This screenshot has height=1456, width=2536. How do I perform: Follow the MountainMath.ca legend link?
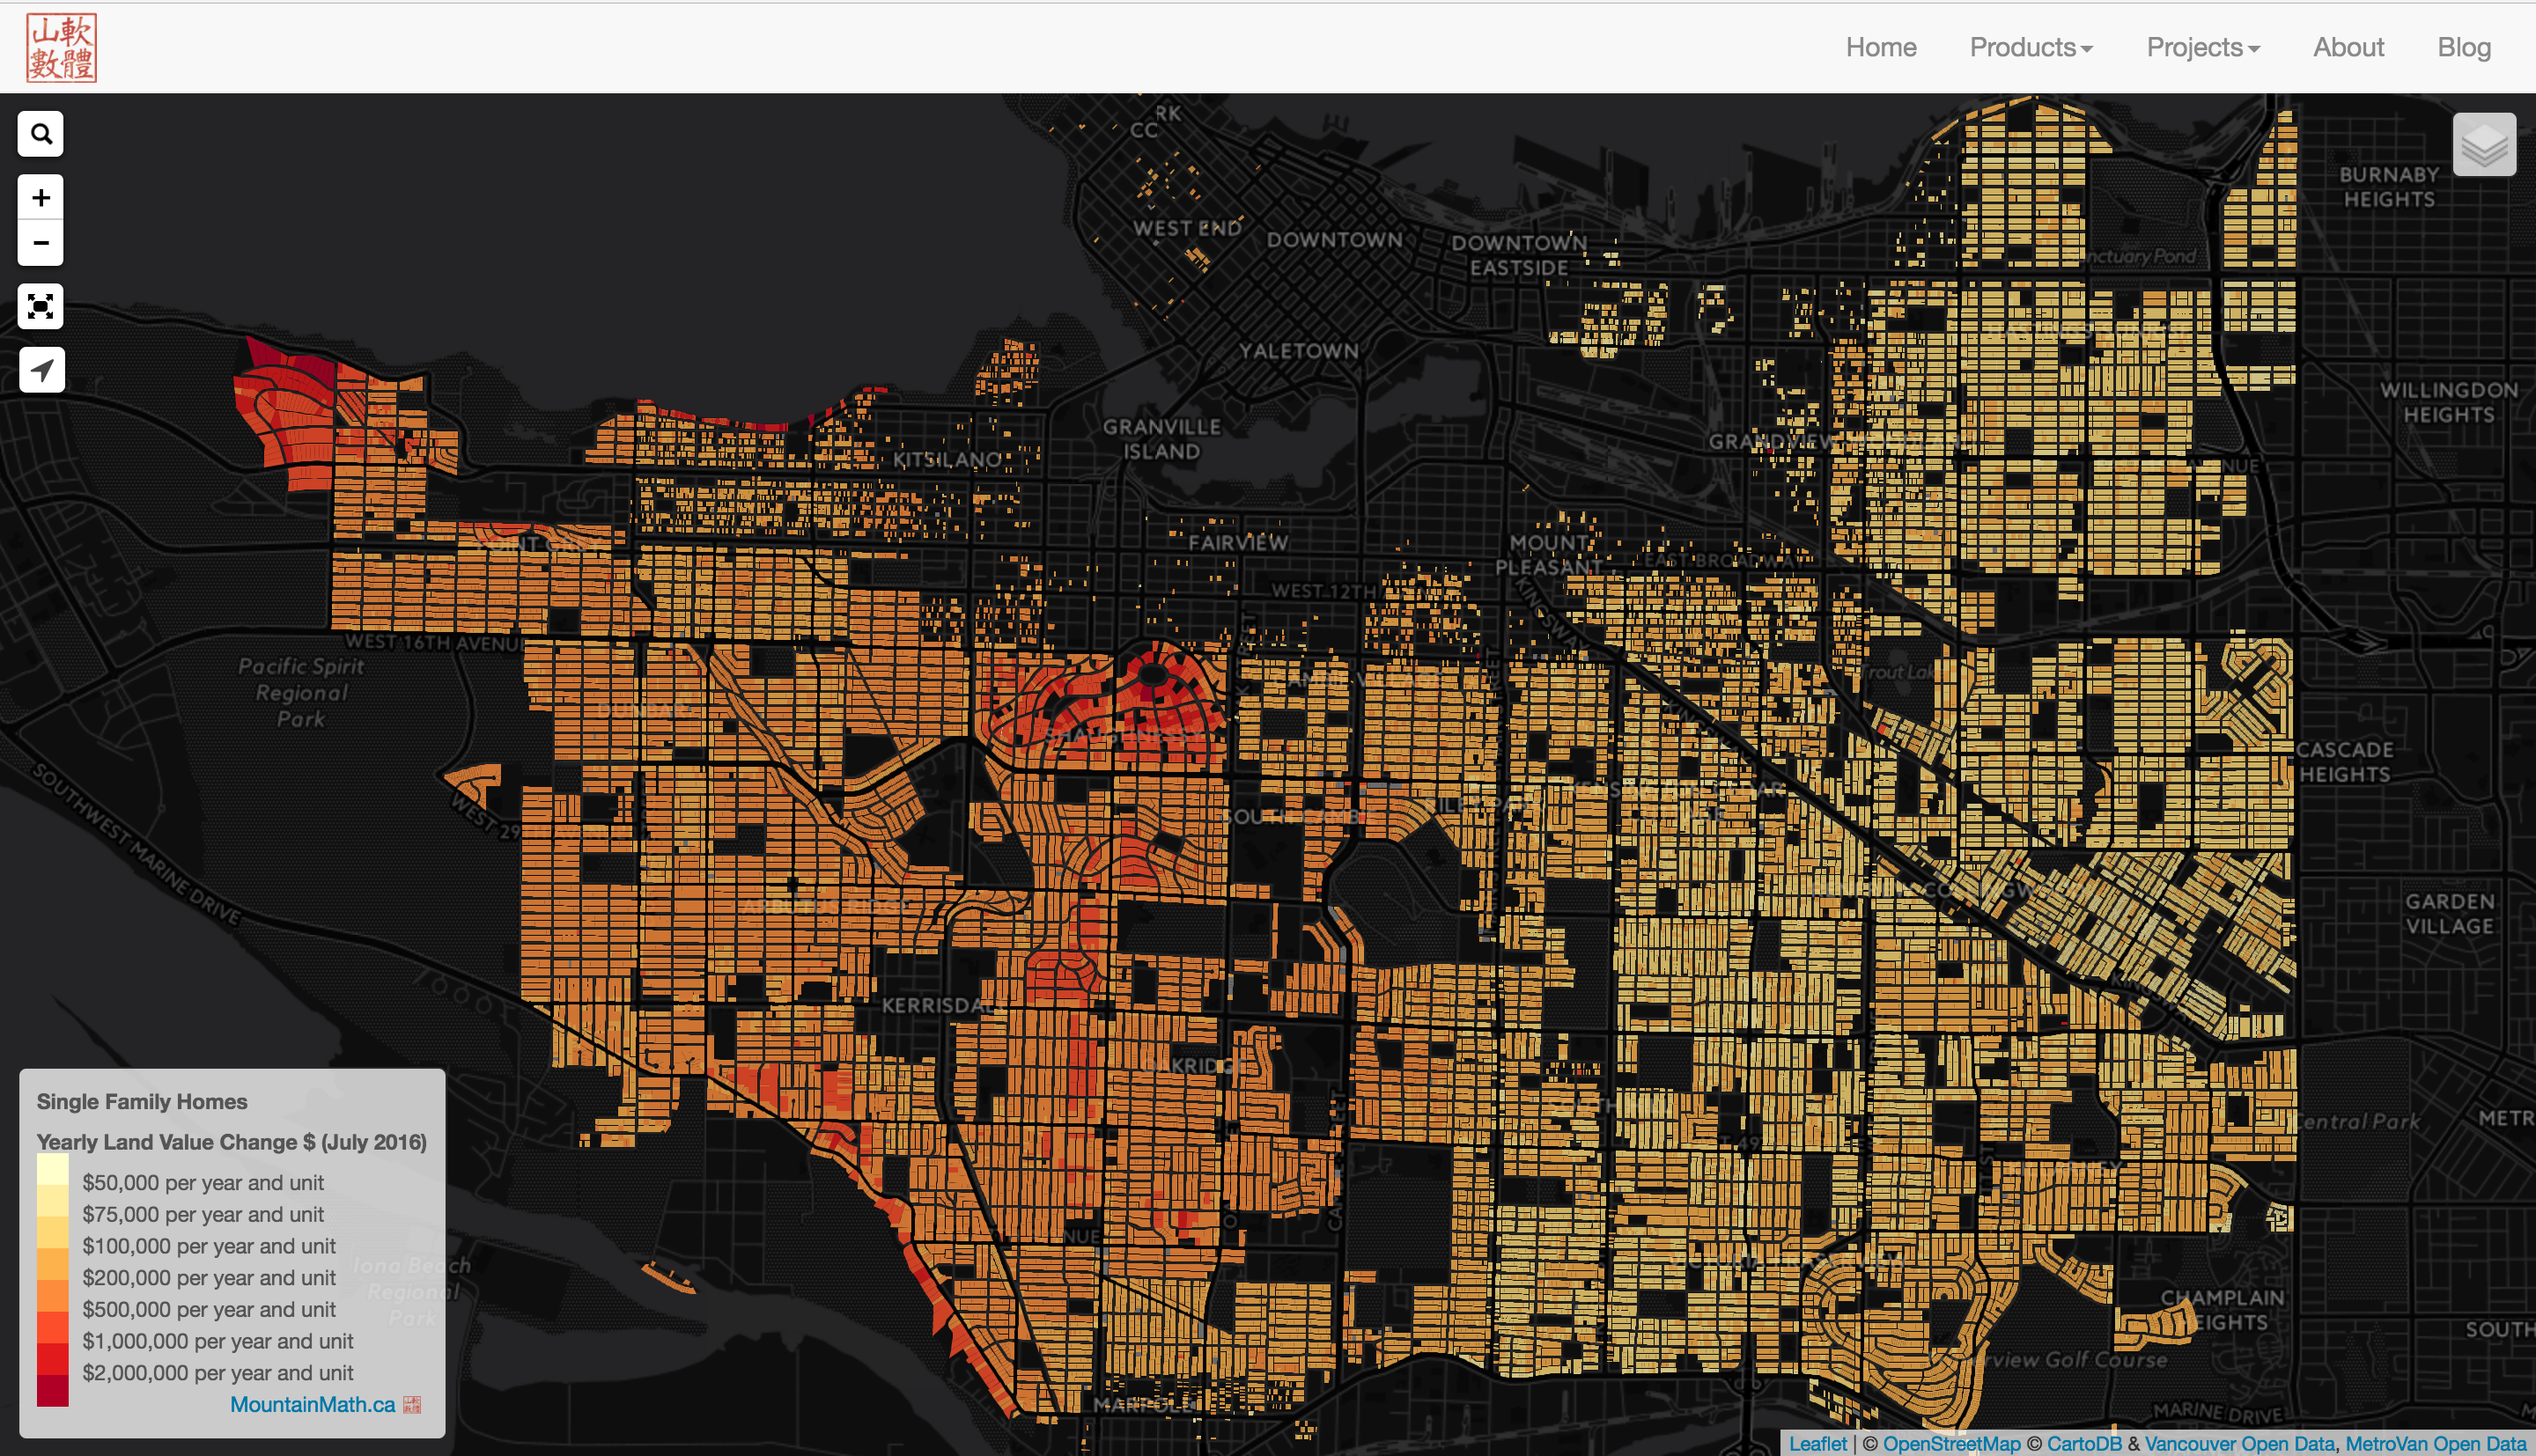pyautogui.click(x=312, y=1404)
